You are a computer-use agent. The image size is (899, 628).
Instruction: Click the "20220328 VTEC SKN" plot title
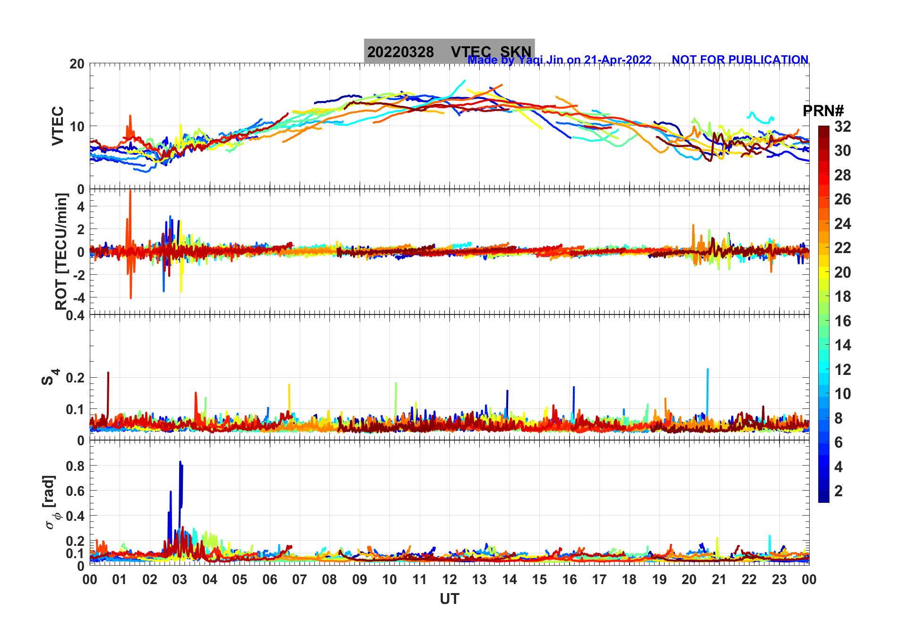449,51
